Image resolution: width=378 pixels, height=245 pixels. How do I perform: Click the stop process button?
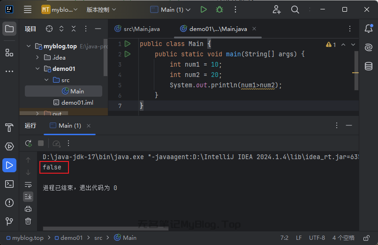point(41,143)
